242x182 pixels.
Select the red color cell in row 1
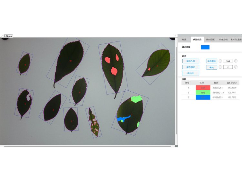tap(203, 87)
